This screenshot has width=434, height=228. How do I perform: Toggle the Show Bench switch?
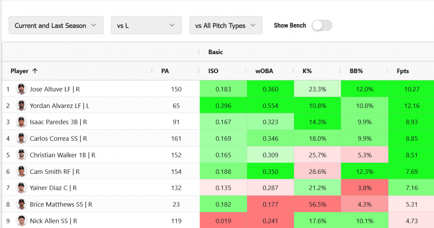322,25
